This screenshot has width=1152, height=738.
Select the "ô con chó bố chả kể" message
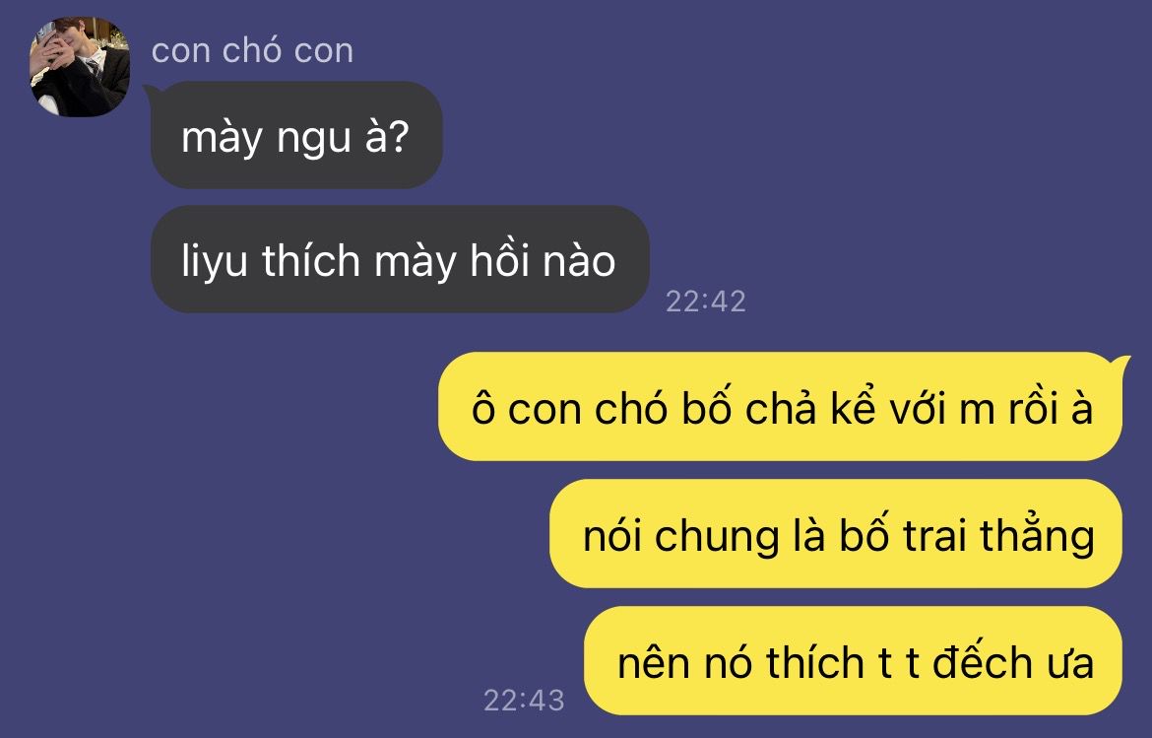point(780,407)
